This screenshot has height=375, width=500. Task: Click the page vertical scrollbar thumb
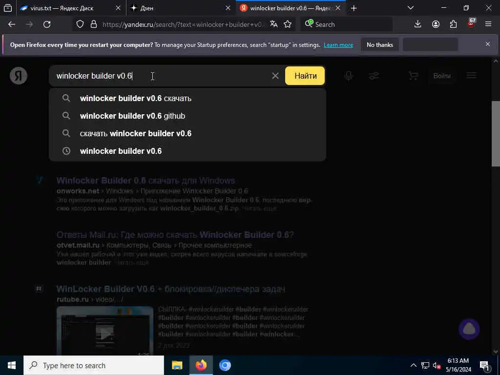point(496,133)
